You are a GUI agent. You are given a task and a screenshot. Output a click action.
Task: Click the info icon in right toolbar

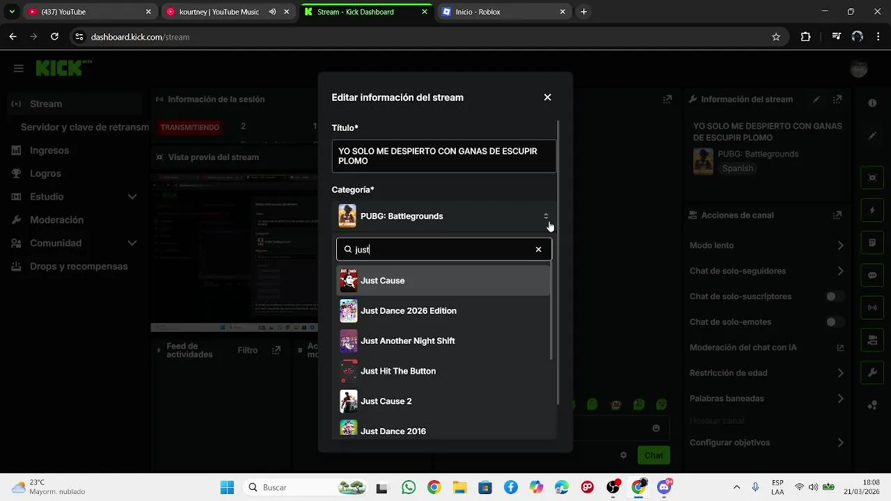[x=872, y=103]
